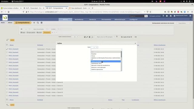Screen dimensions: 194x109
Task: Open GLPI help question mark
Action: (x=163, y=16)
